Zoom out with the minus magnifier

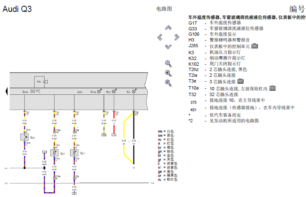pyautogui.click(x=168, y=83)
